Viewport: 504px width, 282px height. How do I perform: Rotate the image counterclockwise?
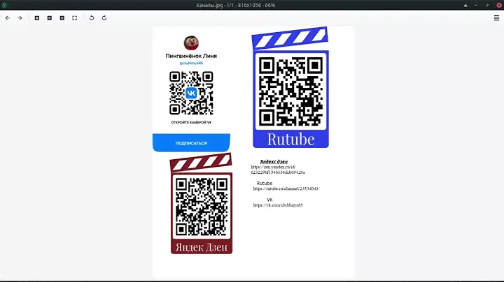(x=92, y=17)
